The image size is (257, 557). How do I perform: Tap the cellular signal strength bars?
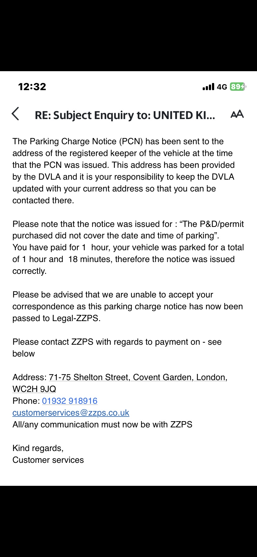click(208, 87)
